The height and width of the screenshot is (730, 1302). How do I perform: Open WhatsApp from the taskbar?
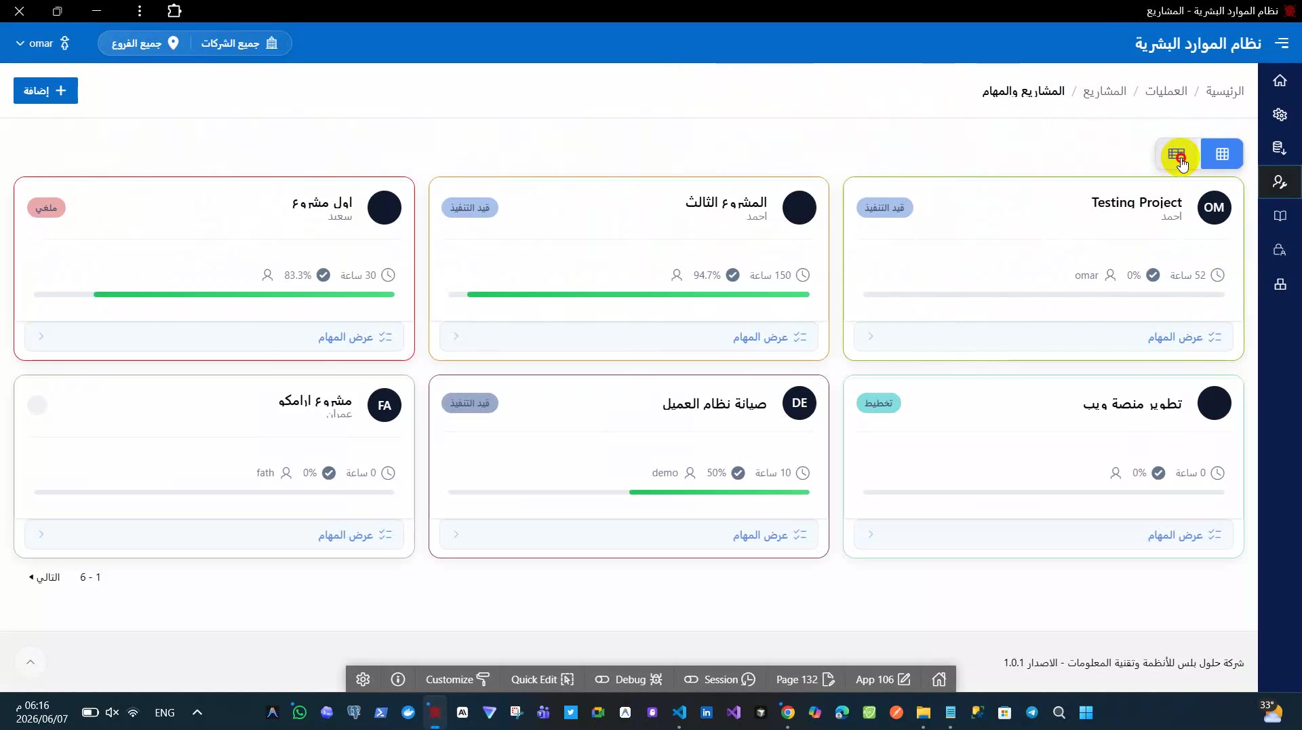299,712
